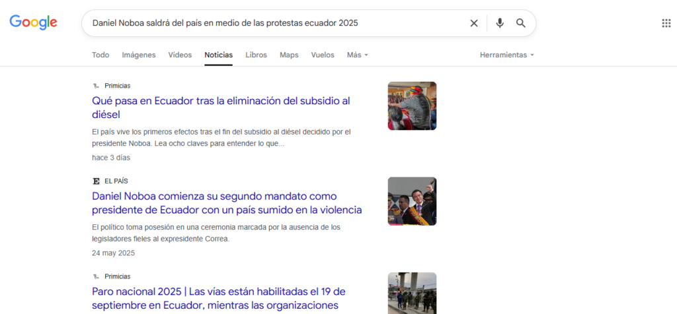Open the Herramientas dropdown
The width and height of the screenshot is (677, 314).
(506, 55)
